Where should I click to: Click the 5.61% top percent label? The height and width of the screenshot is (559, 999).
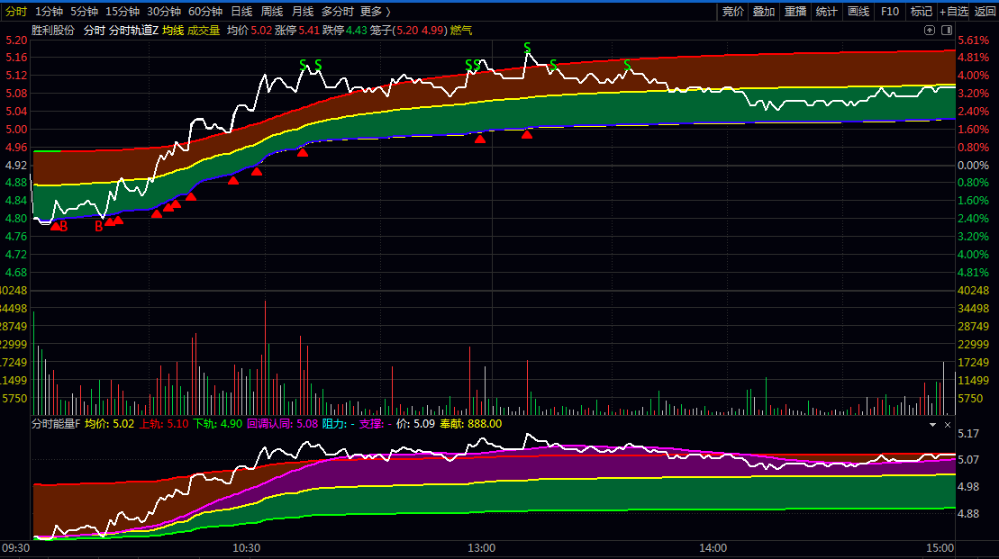tap(973, 41)
